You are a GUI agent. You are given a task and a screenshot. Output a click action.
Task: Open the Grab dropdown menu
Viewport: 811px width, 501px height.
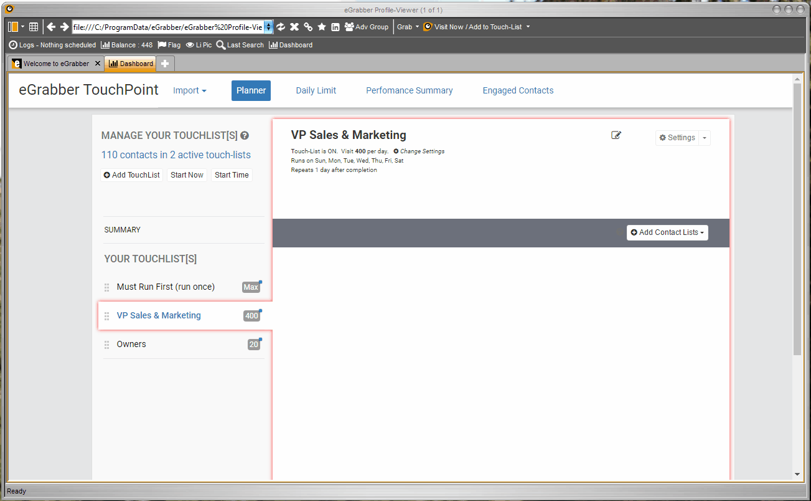point(408,27)
